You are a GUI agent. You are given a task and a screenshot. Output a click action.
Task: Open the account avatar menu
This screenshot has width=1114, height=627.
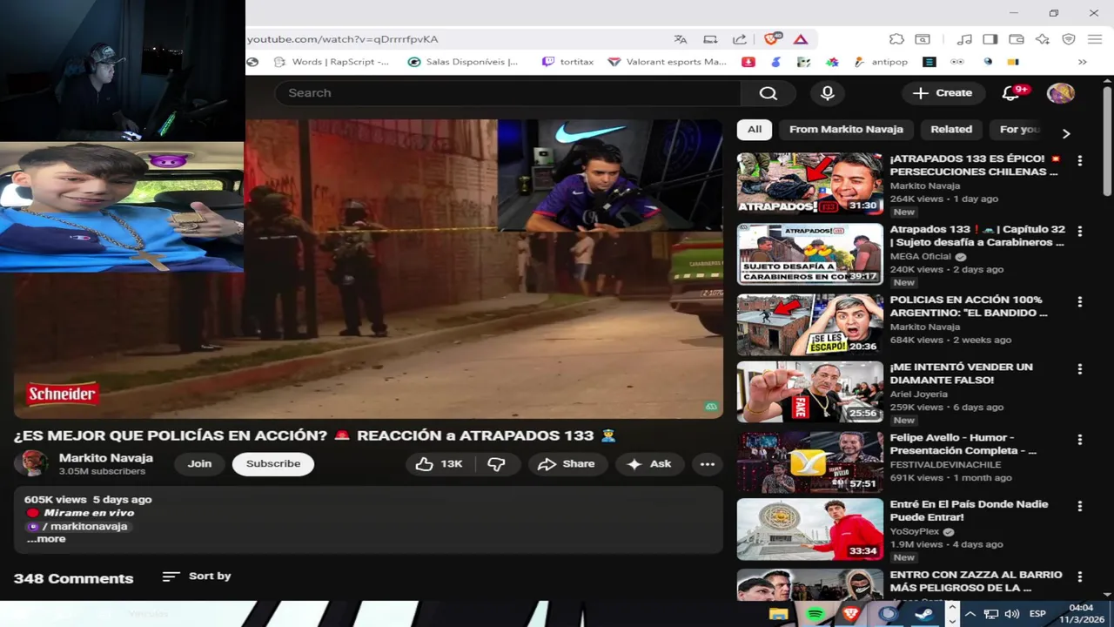point(1060,93)
